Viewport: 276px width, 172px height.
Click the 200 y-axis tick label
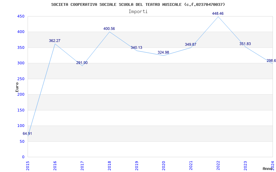pyautogui.click(x=21, y=94)
